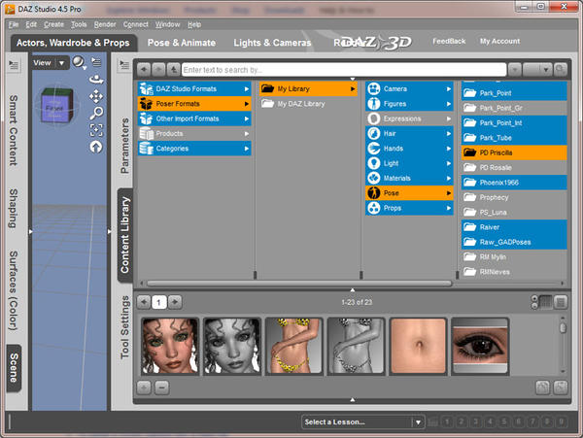Go to next thumbnail page

point(175,302)
